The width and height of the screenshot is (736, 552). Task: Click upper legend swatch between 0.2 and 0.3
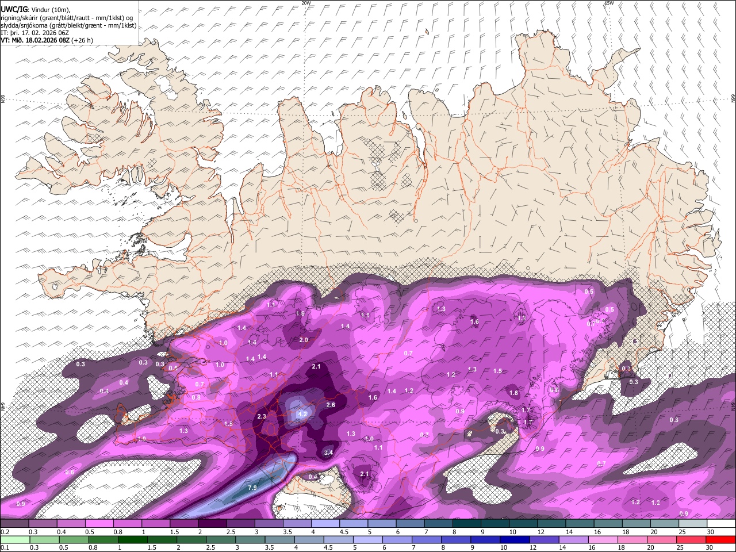tap(14, 524)
